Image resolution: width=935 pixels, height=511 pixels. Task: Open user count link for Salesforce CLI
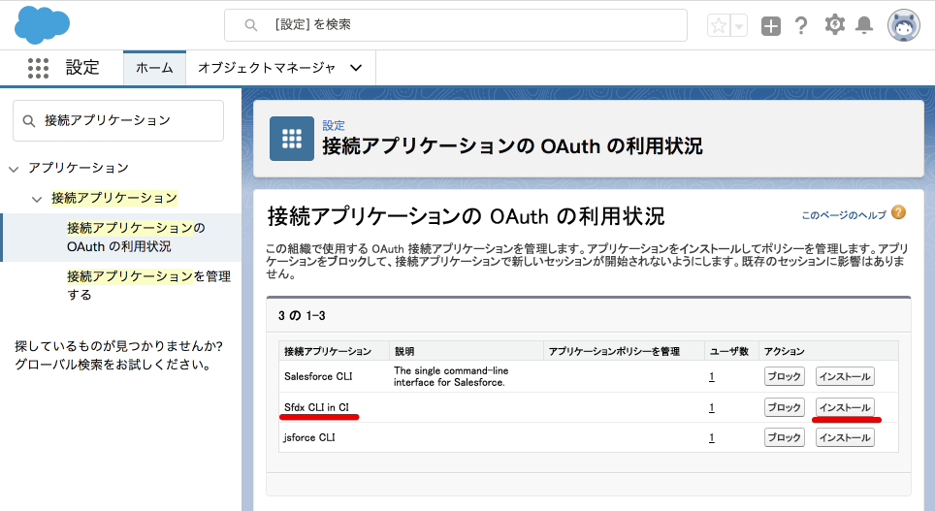pyautogui.click(x=711, y=377)
